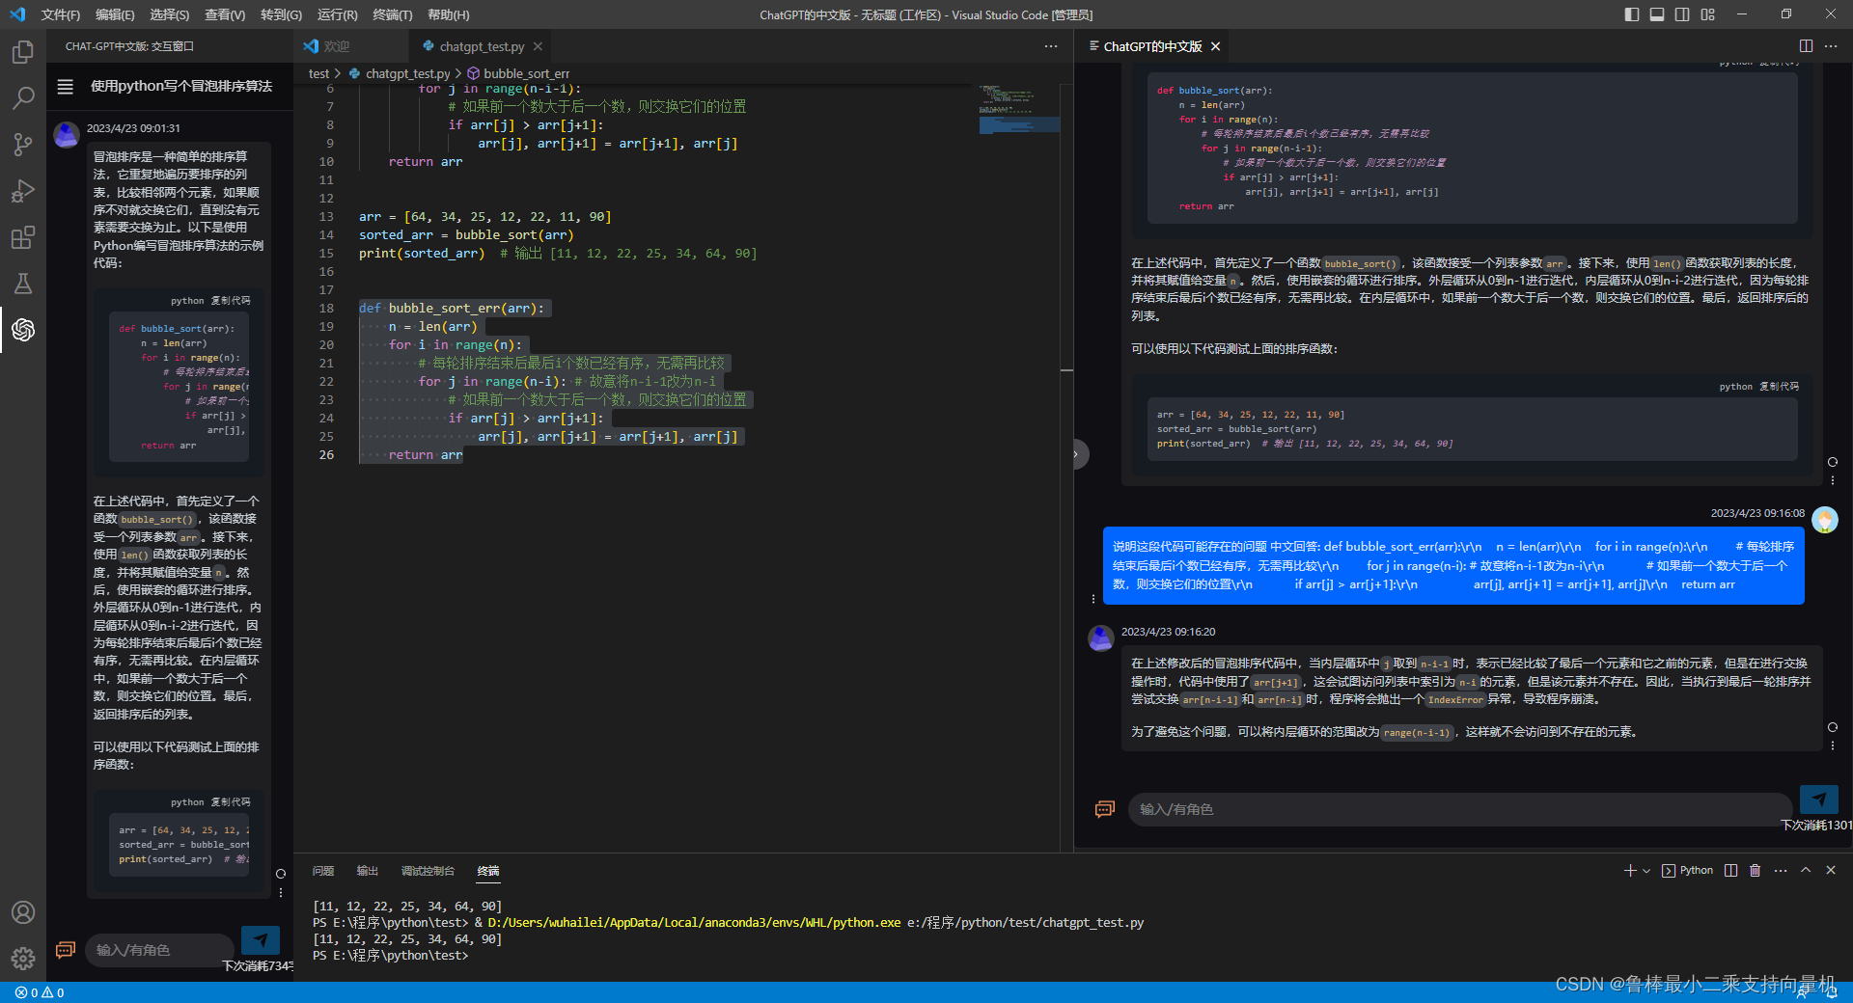Open options dots beside first answer in panel

pyautogui.click(x=1833, y=479)
